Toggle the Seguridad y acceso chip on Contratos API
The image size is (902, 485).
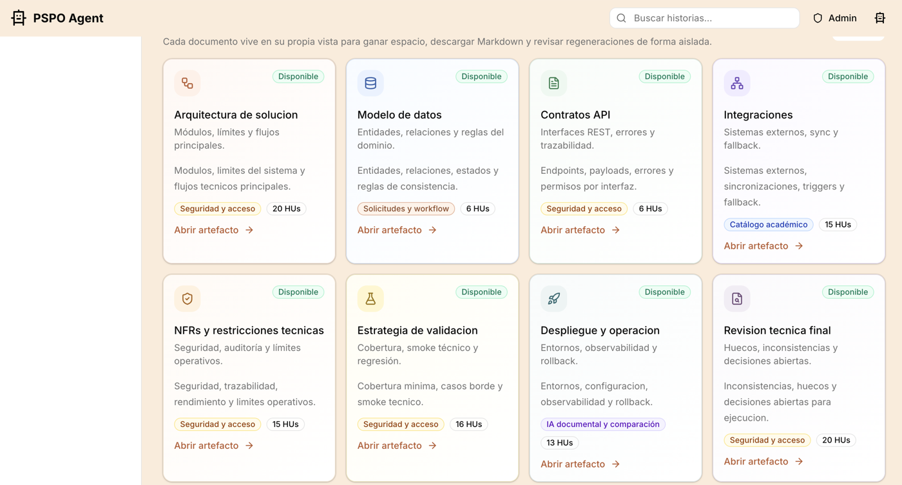pos(584,208)
